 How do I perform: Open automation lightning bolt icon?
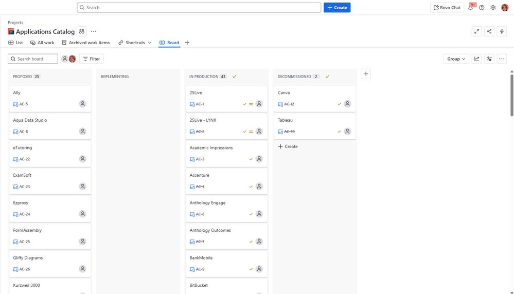pos(502,31)
